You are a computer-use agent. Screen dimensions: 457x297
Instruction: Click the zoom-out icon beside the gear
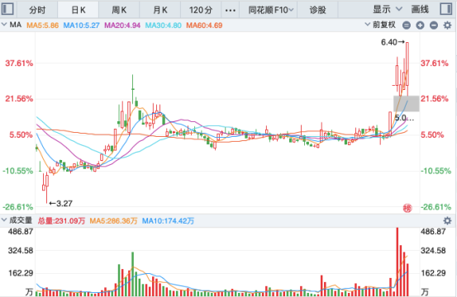click(434, 26)
